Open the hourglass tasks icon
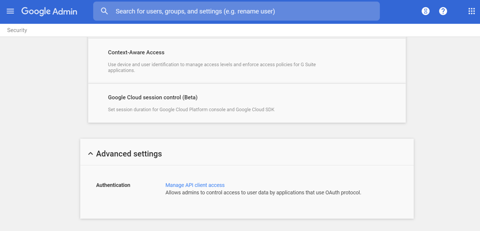This screenshot has width=480, height=231. 426,11
